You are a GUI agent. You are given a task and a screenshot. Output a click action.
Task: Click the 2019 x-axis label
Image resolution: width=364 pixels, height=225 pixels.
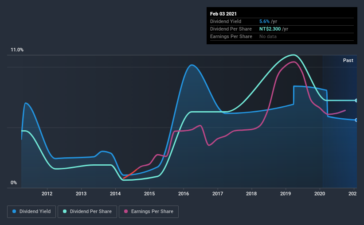click(x=286, y=194)
